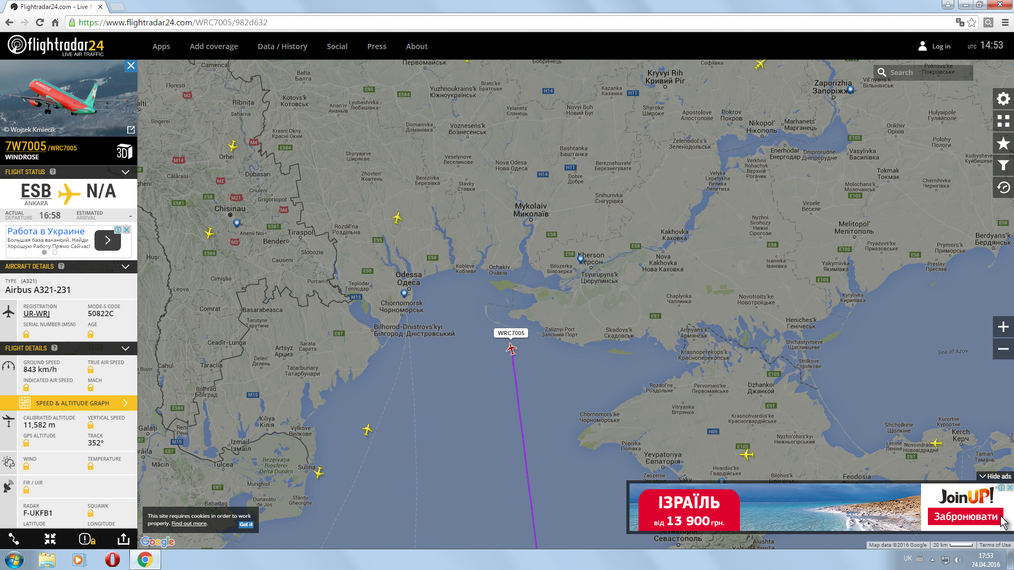Click locked True Air Speed padlock

(90, 370)
